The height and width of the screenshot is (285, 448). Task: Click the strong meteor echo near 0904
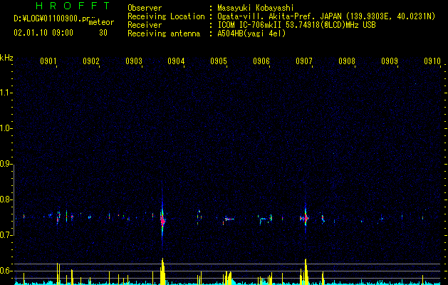(x=162, y=219)
